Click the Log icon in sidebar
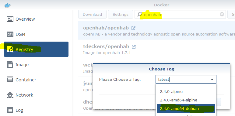This screenshot has height=116, width=235. [10, 110]
